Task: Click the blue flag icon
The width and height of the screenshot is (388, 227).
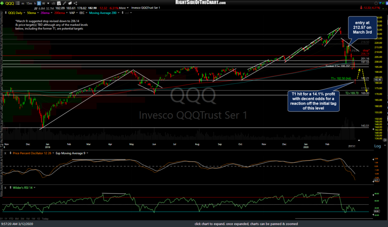Action: point(381,3)
